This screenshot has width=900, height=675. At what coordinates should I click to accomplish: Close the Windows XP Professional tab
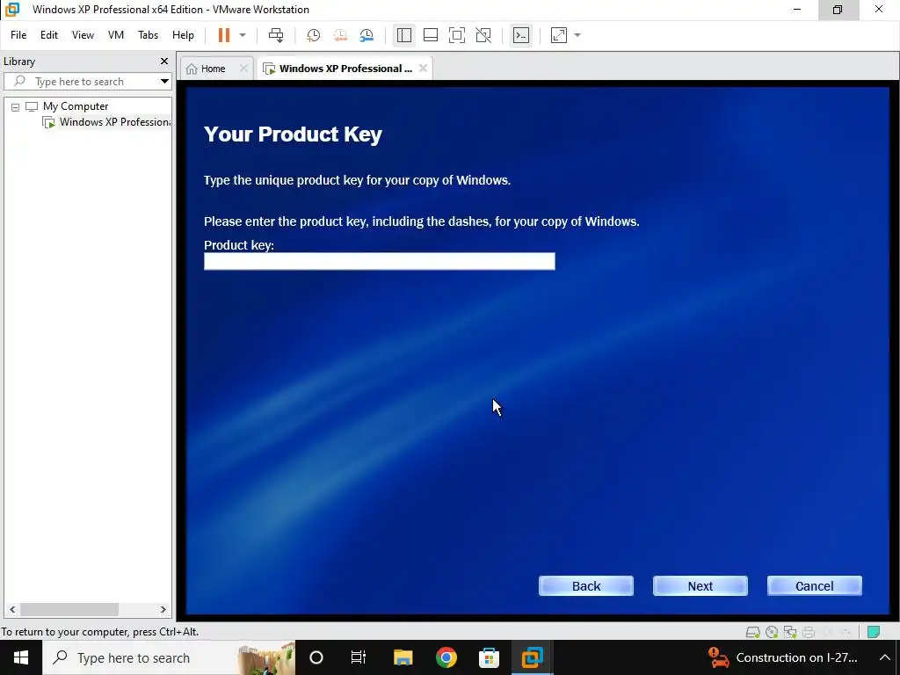click(423, 69)
